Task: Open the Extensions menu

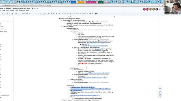Action: [x=22, y=11]
